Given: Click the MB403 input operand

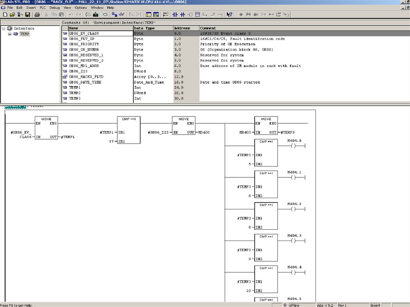Looking at the screenshot, I should coord(245,132).
